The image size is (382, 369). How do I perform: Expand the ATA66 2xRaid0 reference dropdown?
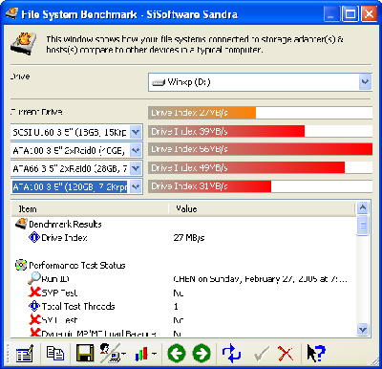[x=136, y=168]
